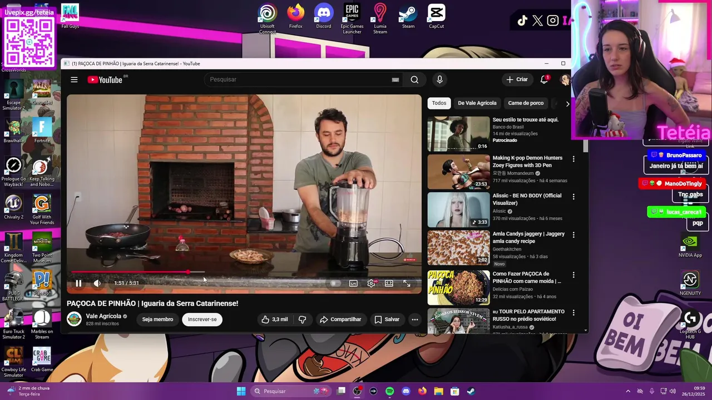Select the Carne de porco filter chip
This screenshot has height=400, width=712.
(x=526, y=103)
